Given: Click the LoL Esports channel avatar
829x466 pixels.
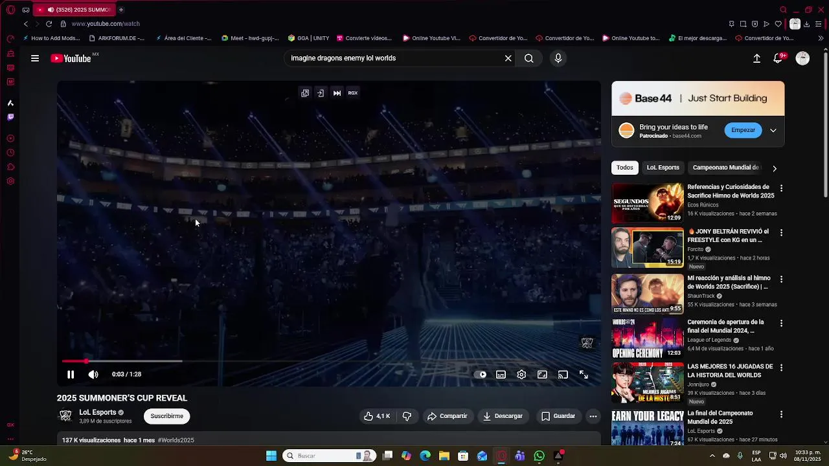Looking at the screenshot, I should click(65, 416).
